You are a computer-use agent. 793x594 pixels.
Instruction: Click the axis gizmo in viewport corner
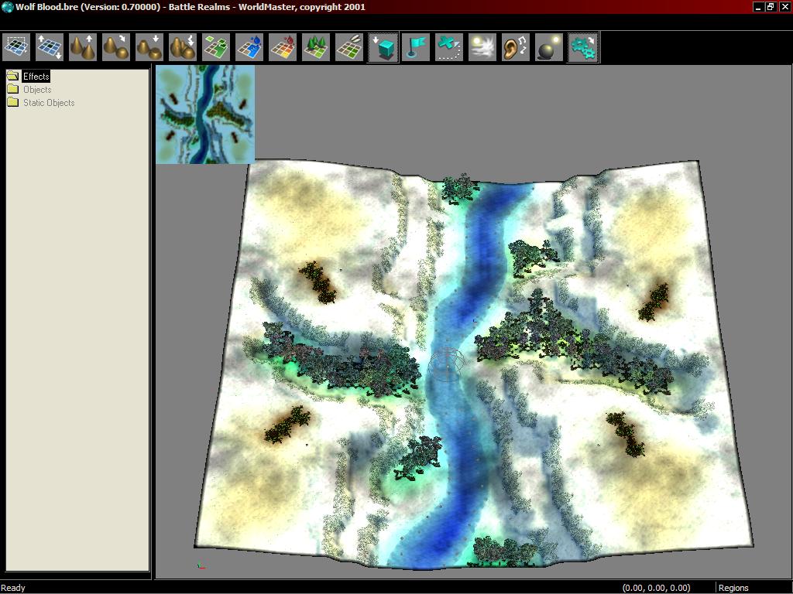tap(201, 566)
